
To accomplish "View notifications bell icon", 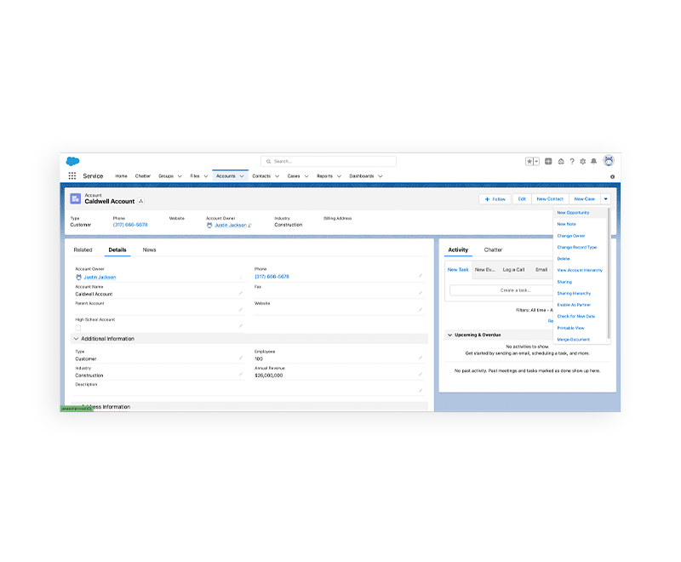I will click(593, 162).
